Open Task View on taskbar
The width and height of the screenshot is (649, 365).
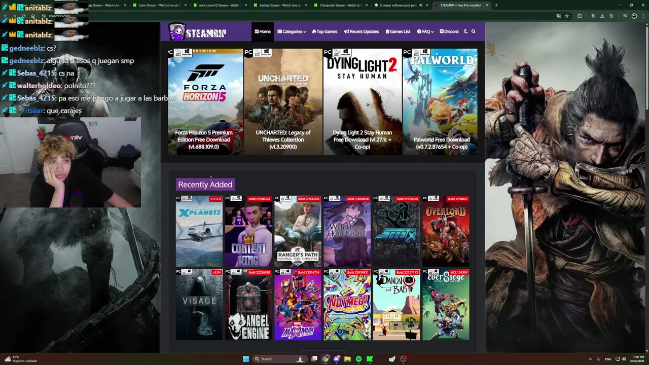point(314,359)
